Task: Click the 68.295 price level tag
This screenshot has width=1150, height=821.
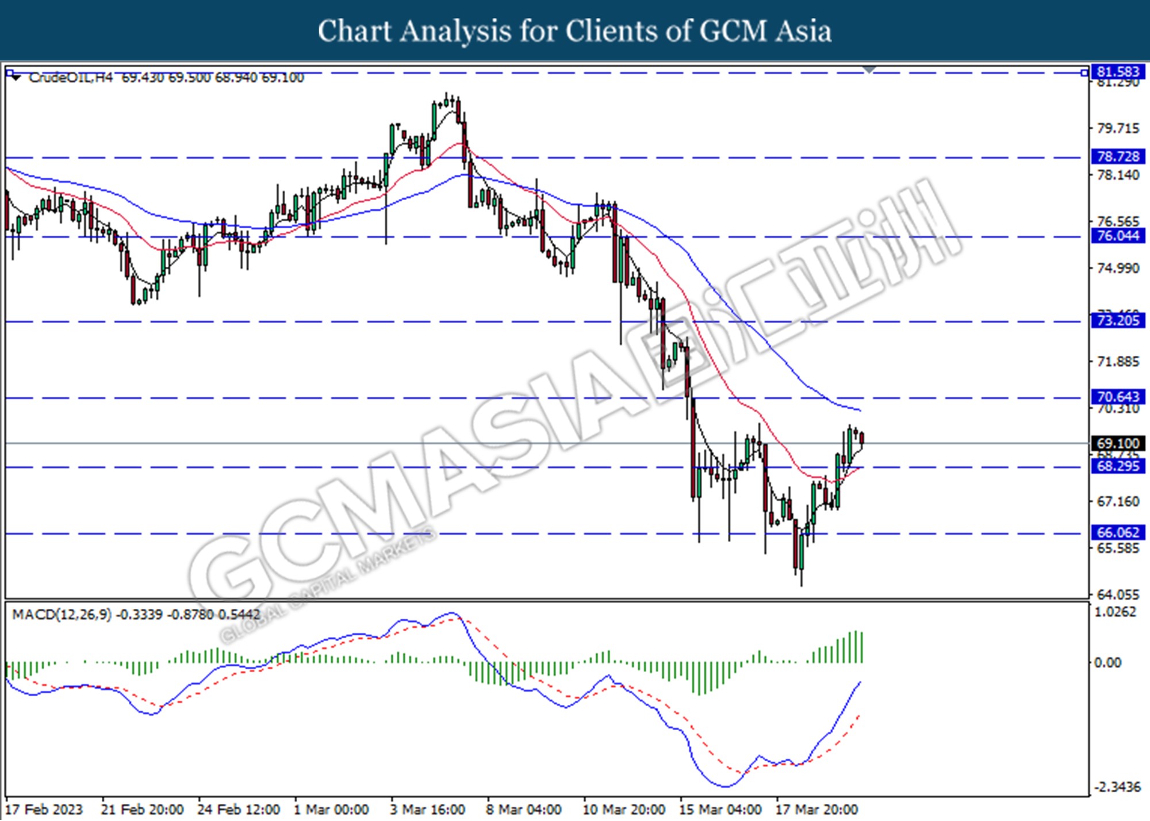Action: 1117,466
